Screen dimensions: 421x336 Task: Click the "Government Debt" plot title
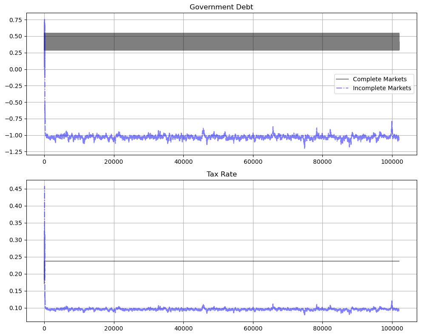pyautogui.click(x=221, y=7)
